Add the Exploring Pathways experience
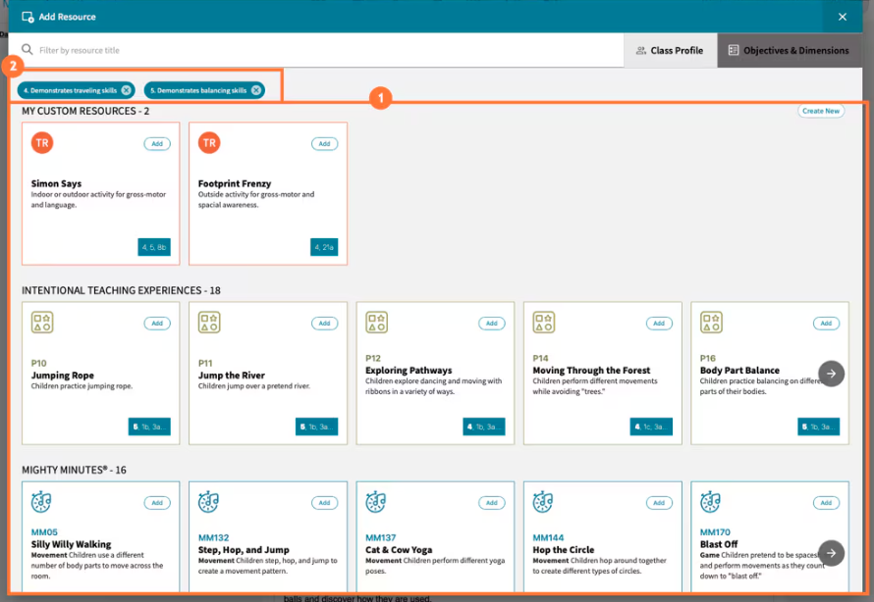The height and width of the screenshot is (602, 874). coord(492,323)
